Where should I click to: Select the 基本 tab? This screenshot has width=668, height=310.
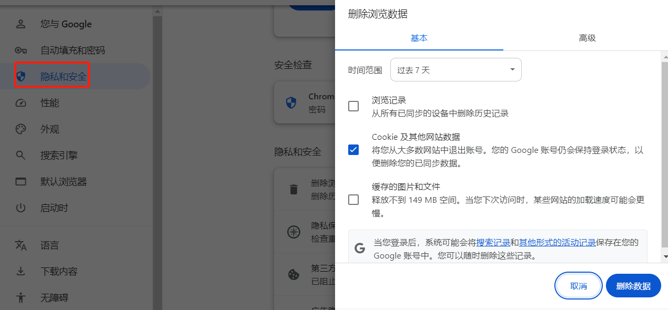click(x=418, y=38)
